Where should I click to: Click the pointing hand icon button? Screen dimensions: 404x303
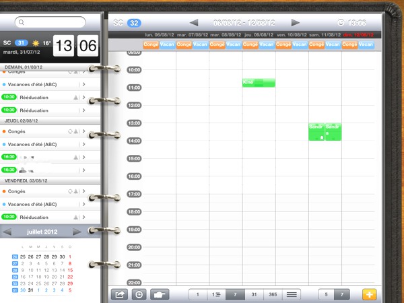(x=158, y=294)
